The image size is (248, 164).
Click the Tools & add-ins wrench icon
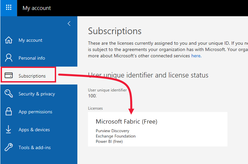point(9,147)
